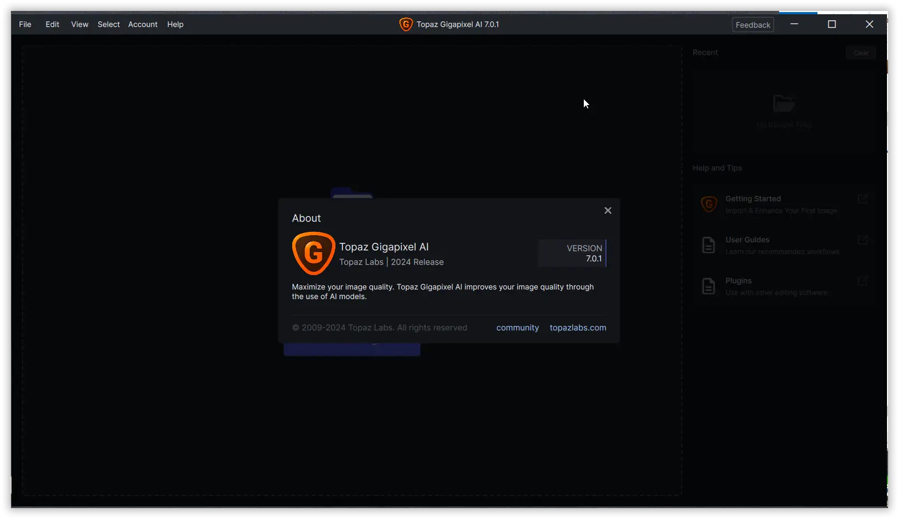Image resolution: width=899 pixels, height=519 pixels.
Task: Open the Account menu
Action: click(143, 24)
